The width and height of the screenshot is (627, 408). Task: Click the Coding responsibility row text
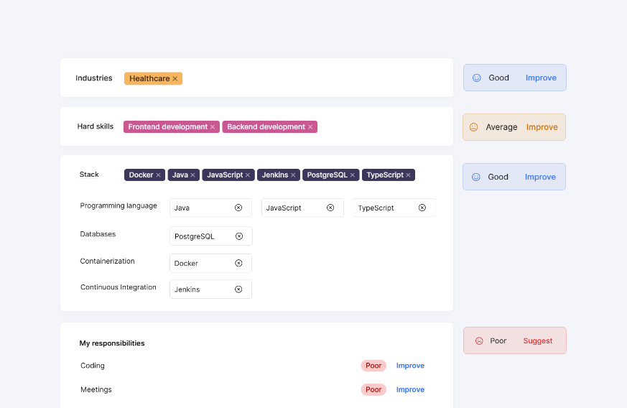tap(93, 366)
